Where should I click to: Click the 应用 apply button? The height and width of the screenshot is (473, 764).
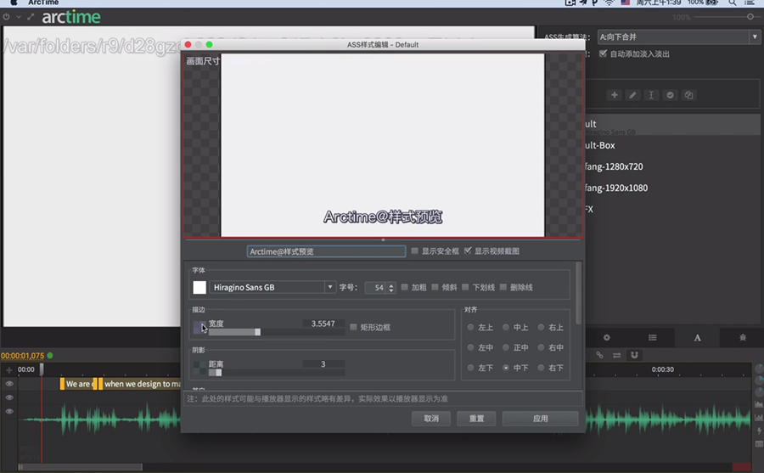click(540, 419)
